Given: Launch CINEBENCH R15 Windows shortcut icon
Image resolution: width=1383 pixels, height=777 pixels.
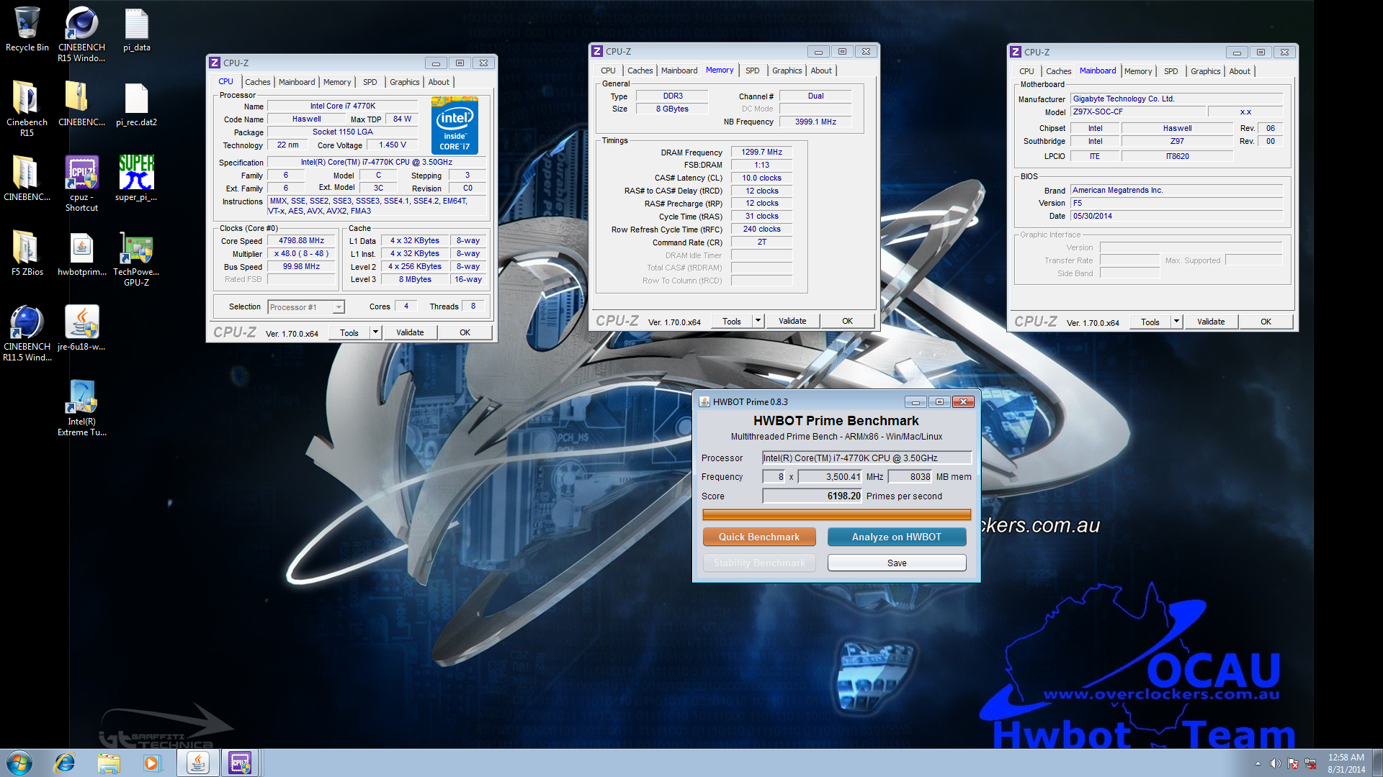Looking at the screenshot, I should pos(81,35).
